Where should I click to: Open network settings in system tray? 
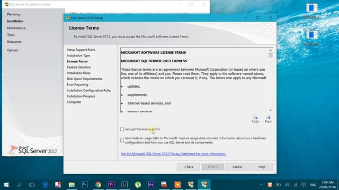(296, 185)
